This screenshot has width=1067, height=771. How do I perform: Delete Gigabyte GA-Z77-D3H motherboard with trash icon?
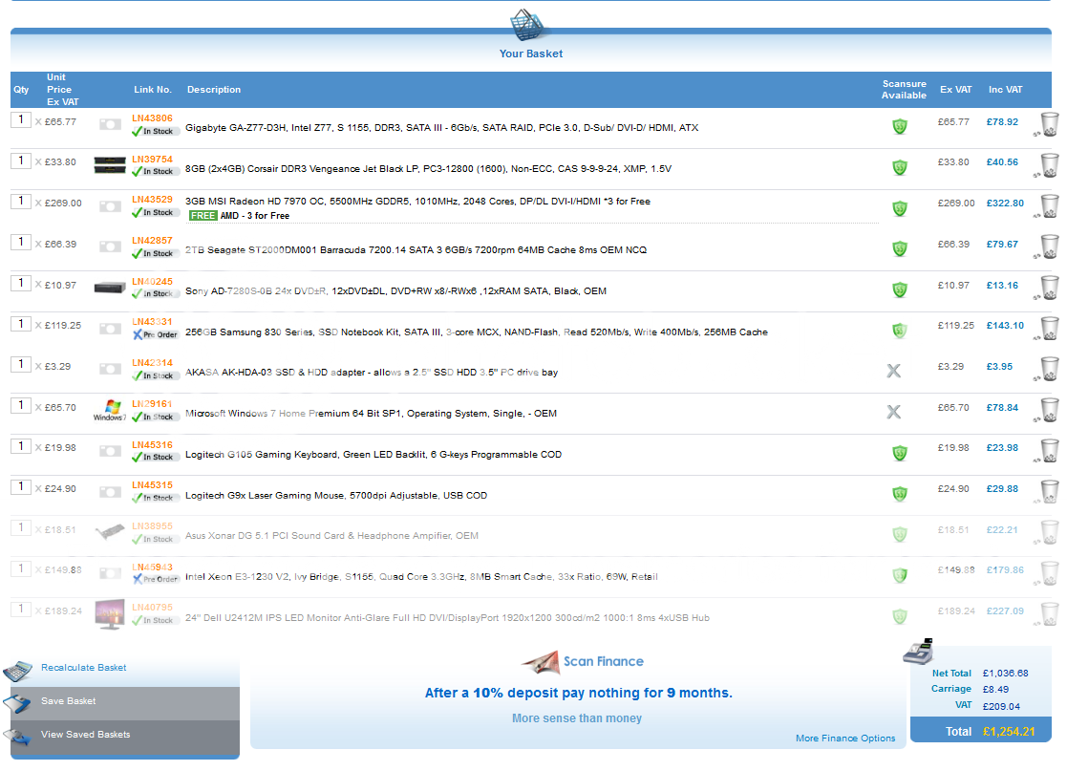tap(1049, 124)
